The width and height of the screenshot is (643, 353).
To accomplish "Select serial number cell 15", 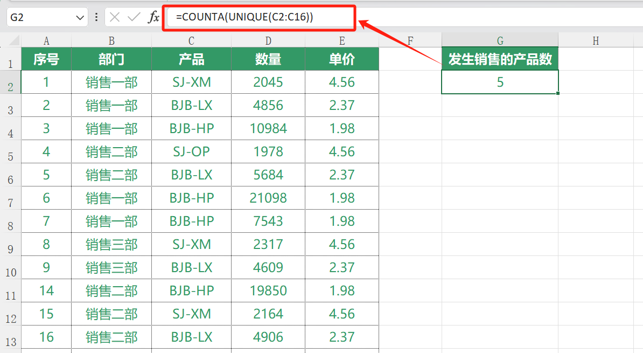I will pos(46,314).
